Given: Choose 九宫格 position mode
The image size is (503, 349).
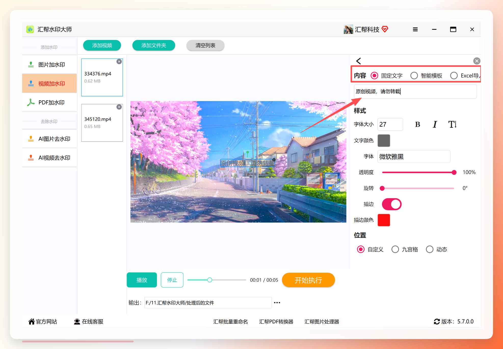Looking at the screenshot, I should click(x=405, y=249).
